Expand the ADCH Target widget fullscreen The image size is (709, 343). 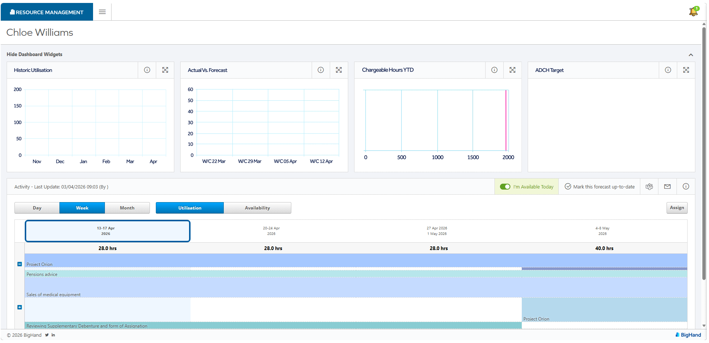[686, 70]
